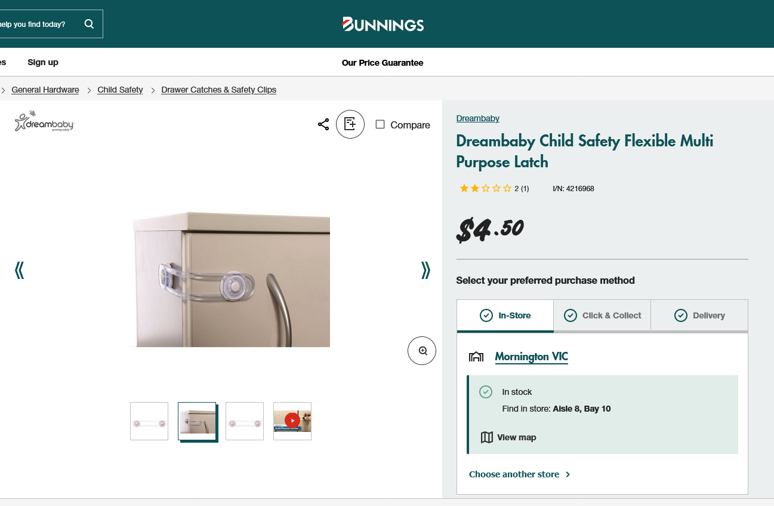774x506 pixels.
Task: Click the share icon
Action: [323, 124]
